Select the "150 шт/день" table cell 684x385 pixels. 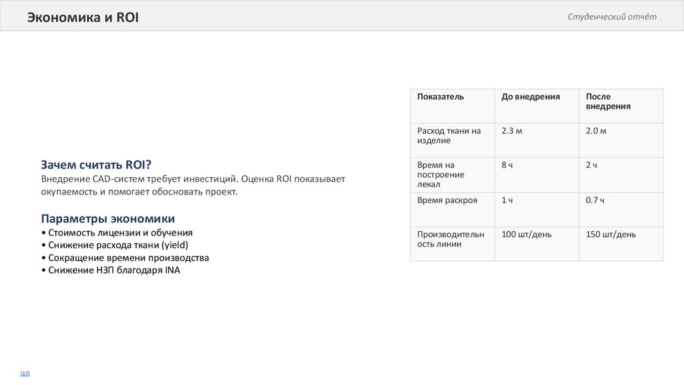click(x=611, y=235)
